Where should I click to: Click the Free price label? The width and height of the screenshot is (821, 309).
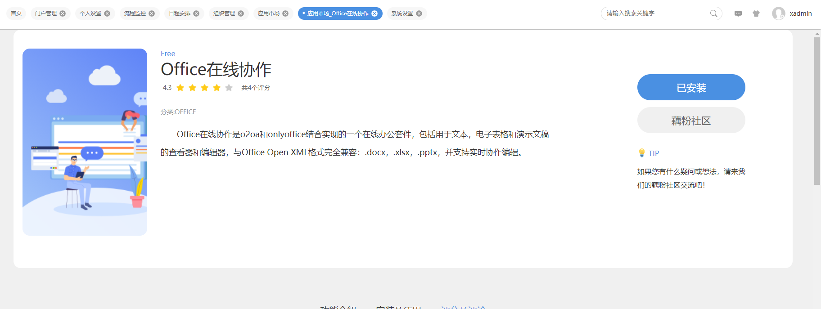point(168,54)
